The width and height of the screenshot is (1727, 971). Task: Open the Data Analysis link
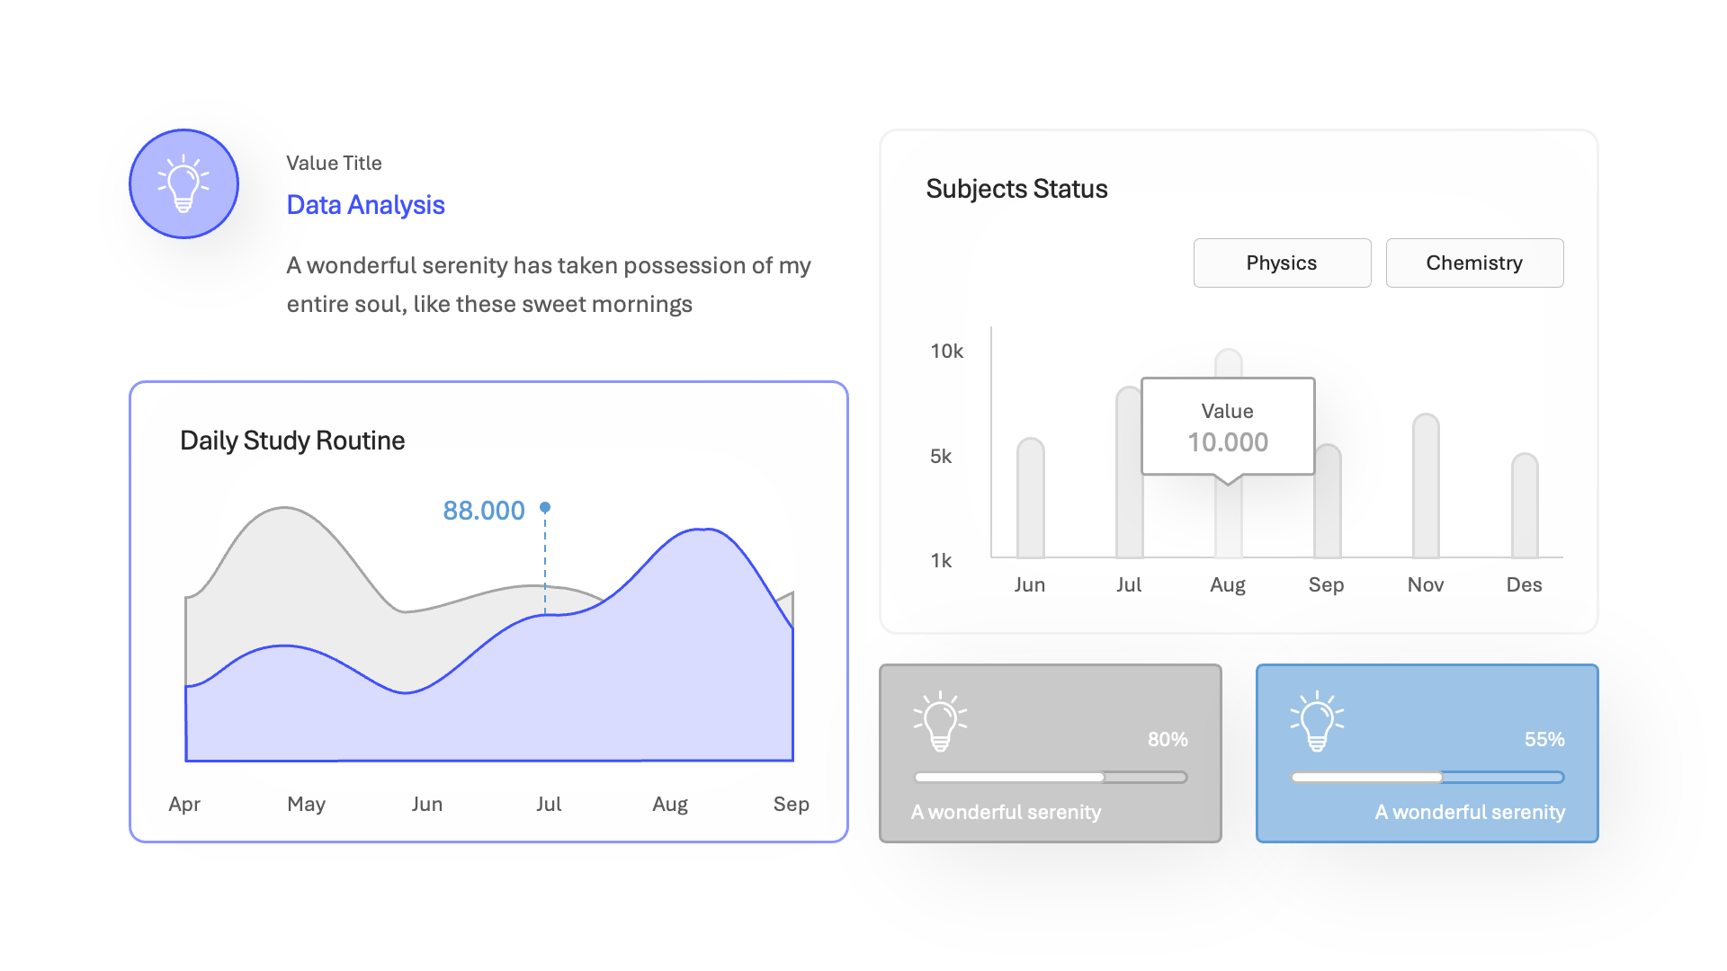coord(365,205)
